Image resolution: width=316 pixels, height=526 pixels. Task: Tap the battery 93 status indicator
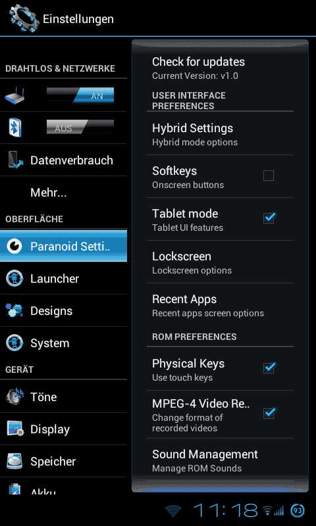298,511
